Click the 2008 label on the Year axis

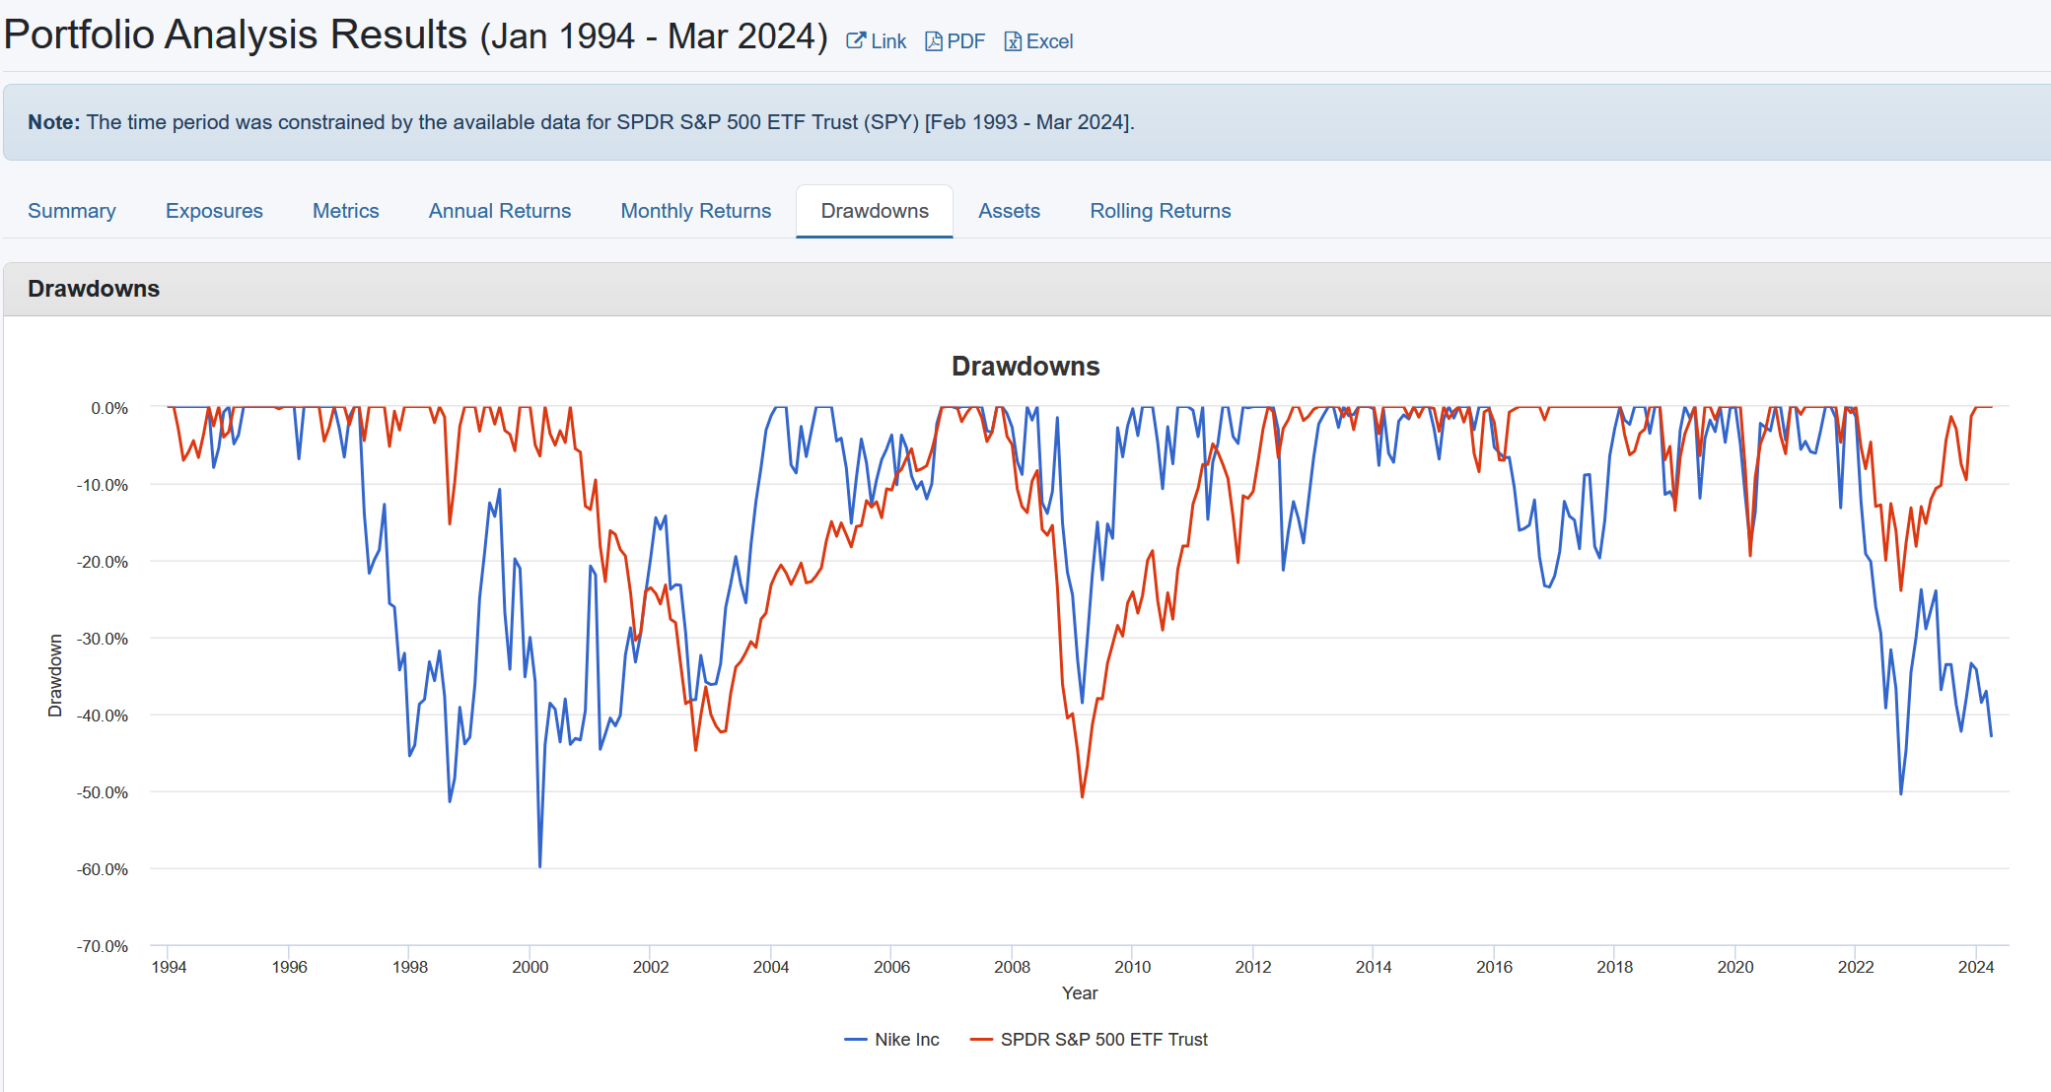[1012, 967]
